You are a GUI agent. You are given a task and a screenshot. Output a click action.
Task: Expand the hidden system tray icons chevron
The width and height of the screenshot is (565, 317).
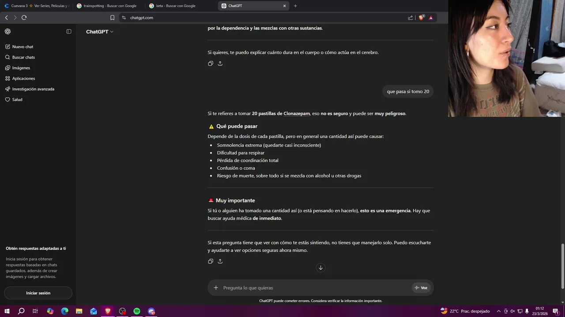(499, 311)
